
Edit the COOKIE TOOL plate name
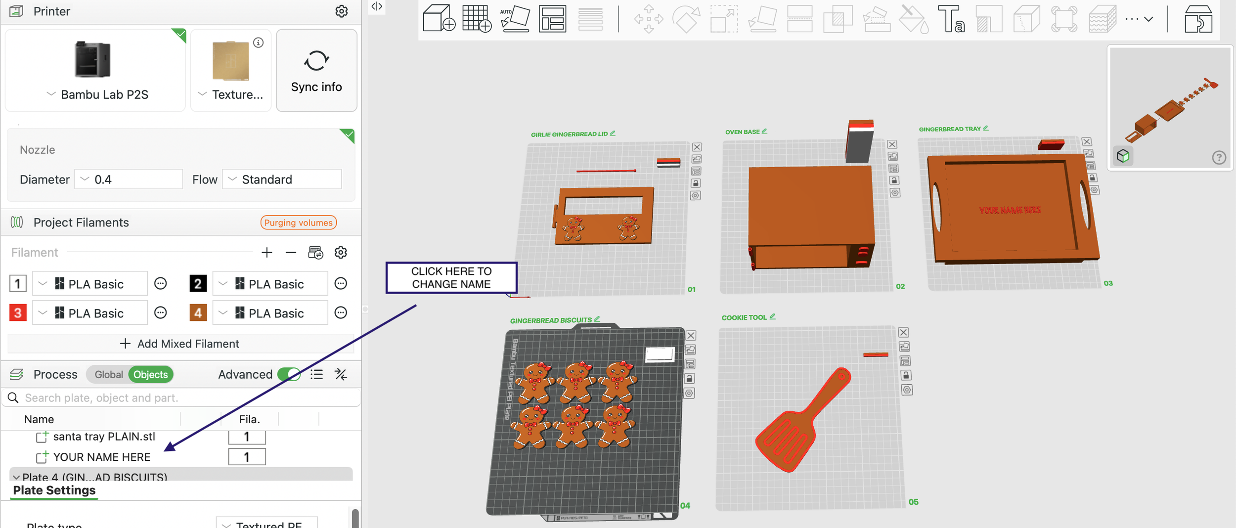(x=773, y=316)
